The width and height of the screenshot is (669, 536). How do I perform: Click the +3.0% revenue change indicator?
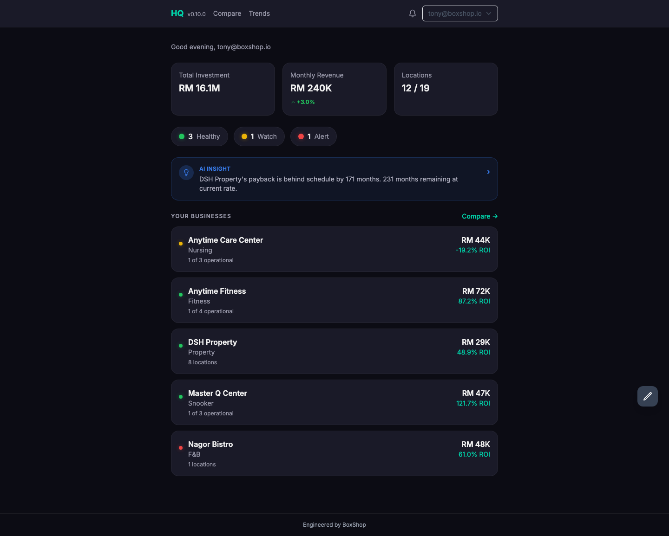tap(303, 102)
